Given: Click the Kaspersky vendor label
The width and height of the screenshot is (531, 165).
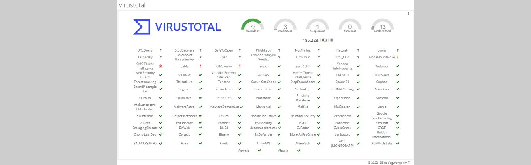Looking at the screenshot, I should 145,57.
